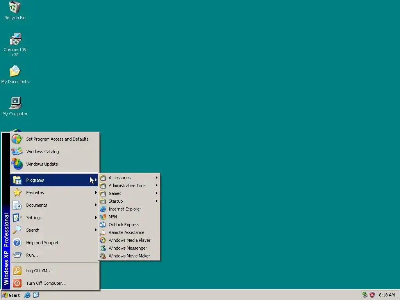Expand the Administrative Tools submenu arrow
The image size is (400, 300).
(x=157, y=186)
